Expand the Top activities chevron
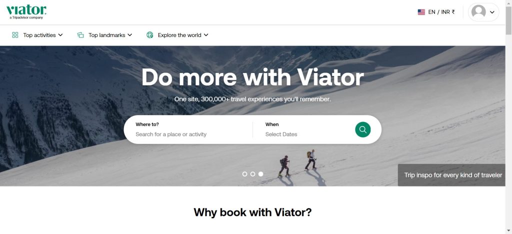Image resolution: width=512 pixels, height=234 pixels. pyautogui.click(x=60, y=35)
